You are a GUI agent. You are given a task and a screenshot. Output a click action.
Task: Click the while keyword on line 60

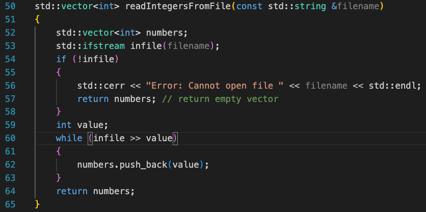pos(69,138)
